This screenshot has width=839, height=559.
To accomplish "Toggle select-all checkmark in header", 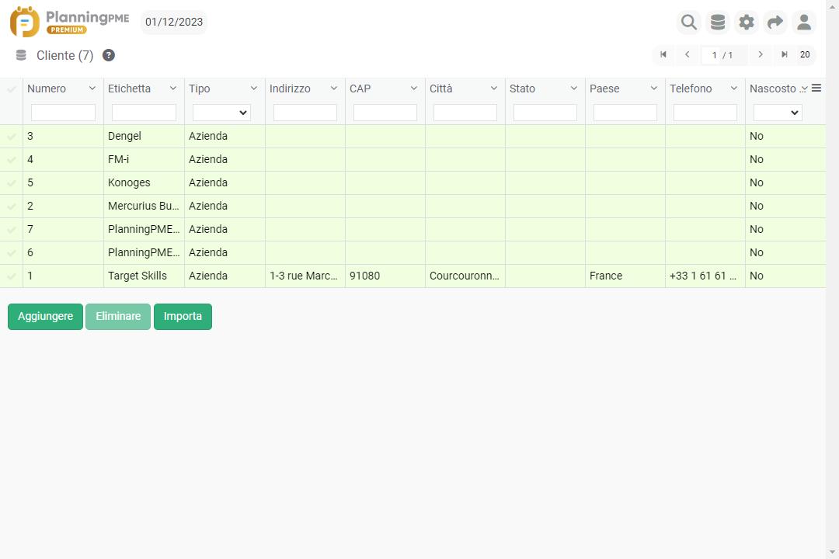I will tap(11, 89).
